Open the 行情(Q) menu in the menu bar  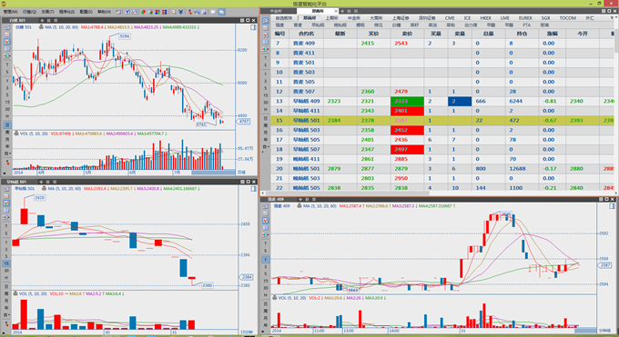click(x=30, y=12)
